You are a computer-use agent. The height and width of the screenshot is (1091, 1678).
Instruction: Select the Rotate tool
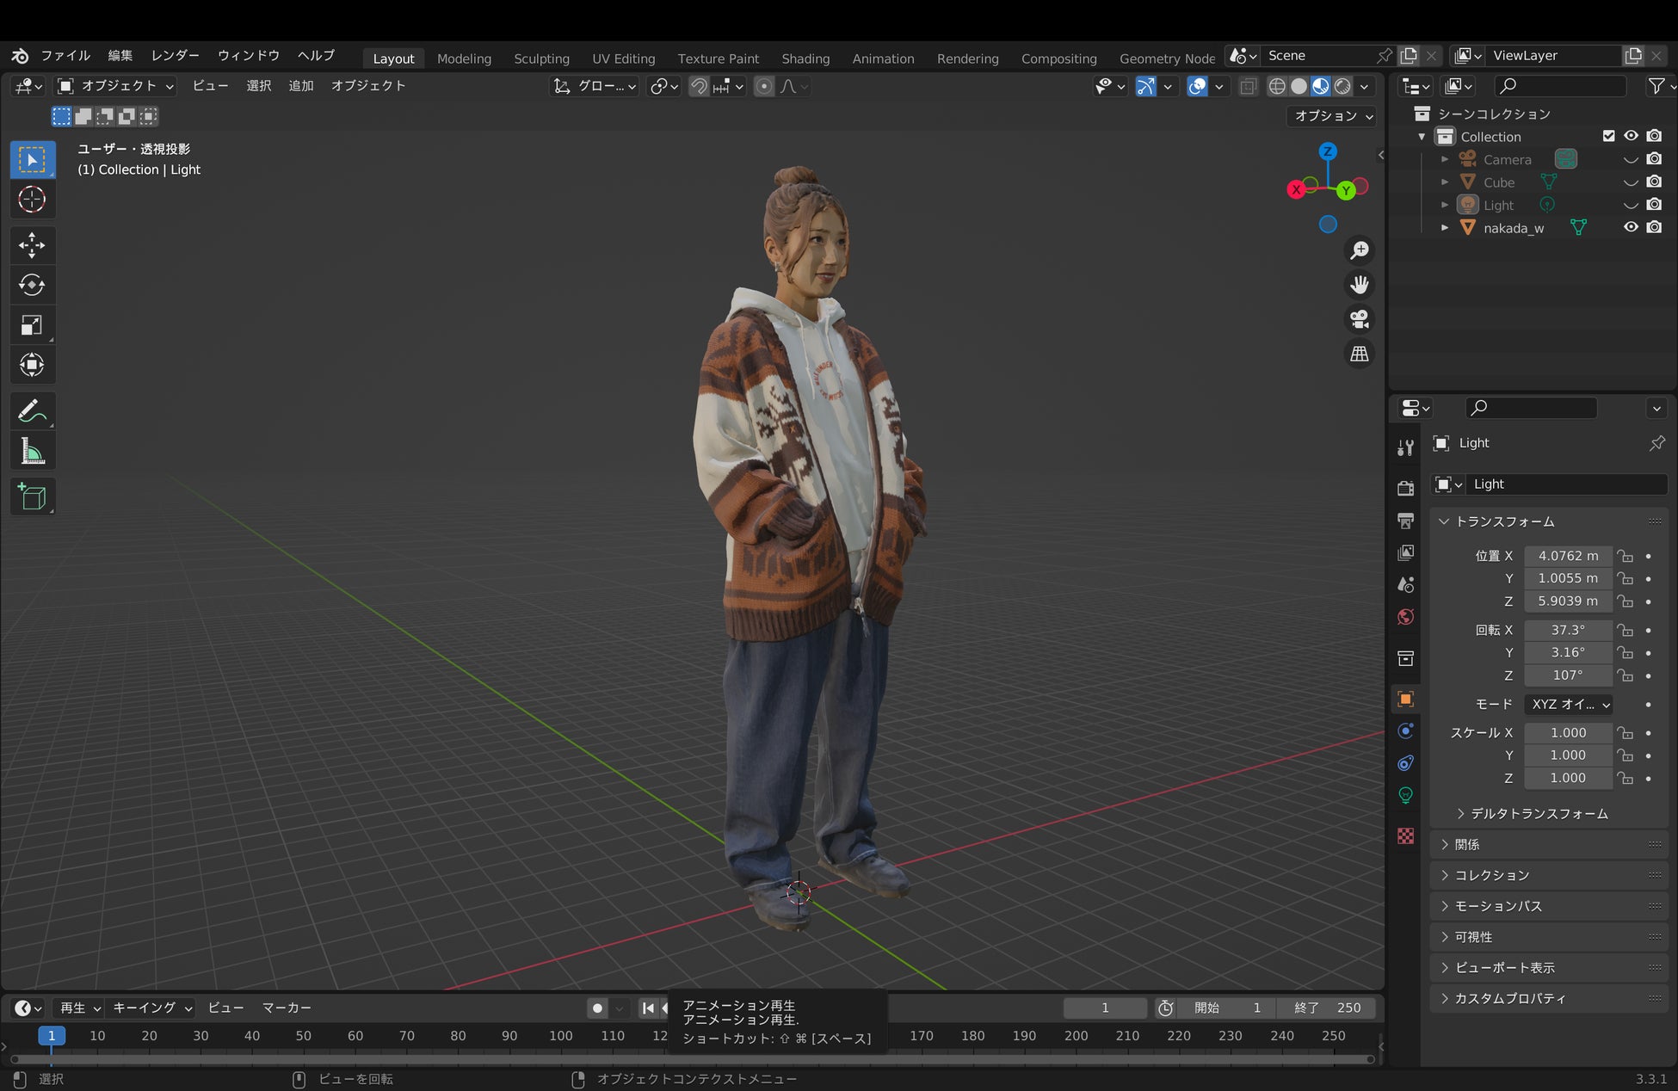[x=32, y=285]
